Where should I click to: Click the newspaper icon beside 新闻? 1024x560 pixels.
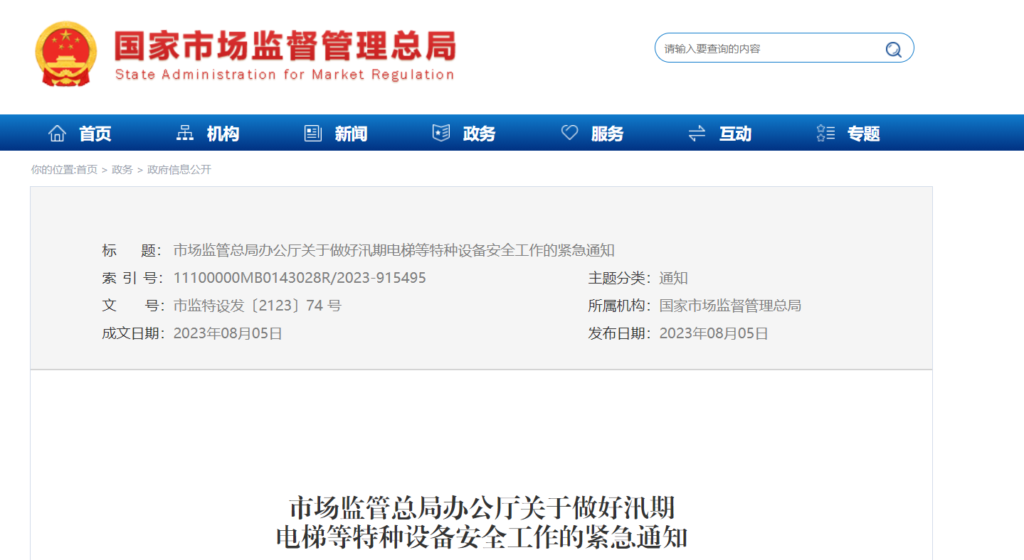pyautogui.click(x=313, y=133)
